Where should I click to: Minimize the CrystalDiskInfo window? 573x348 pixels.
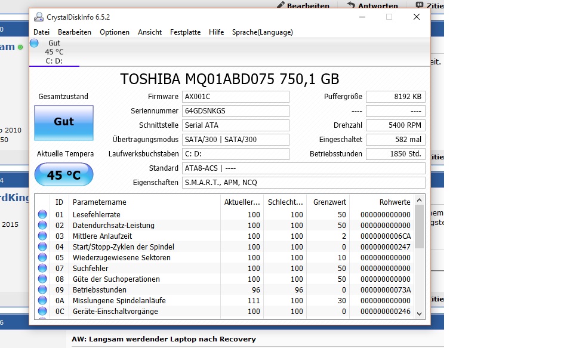(x=362, y=17)
